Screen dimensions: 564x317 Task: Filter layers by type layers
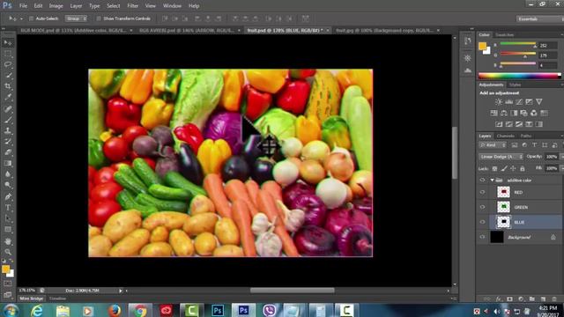pyautogui.click(x=535, y=145)
